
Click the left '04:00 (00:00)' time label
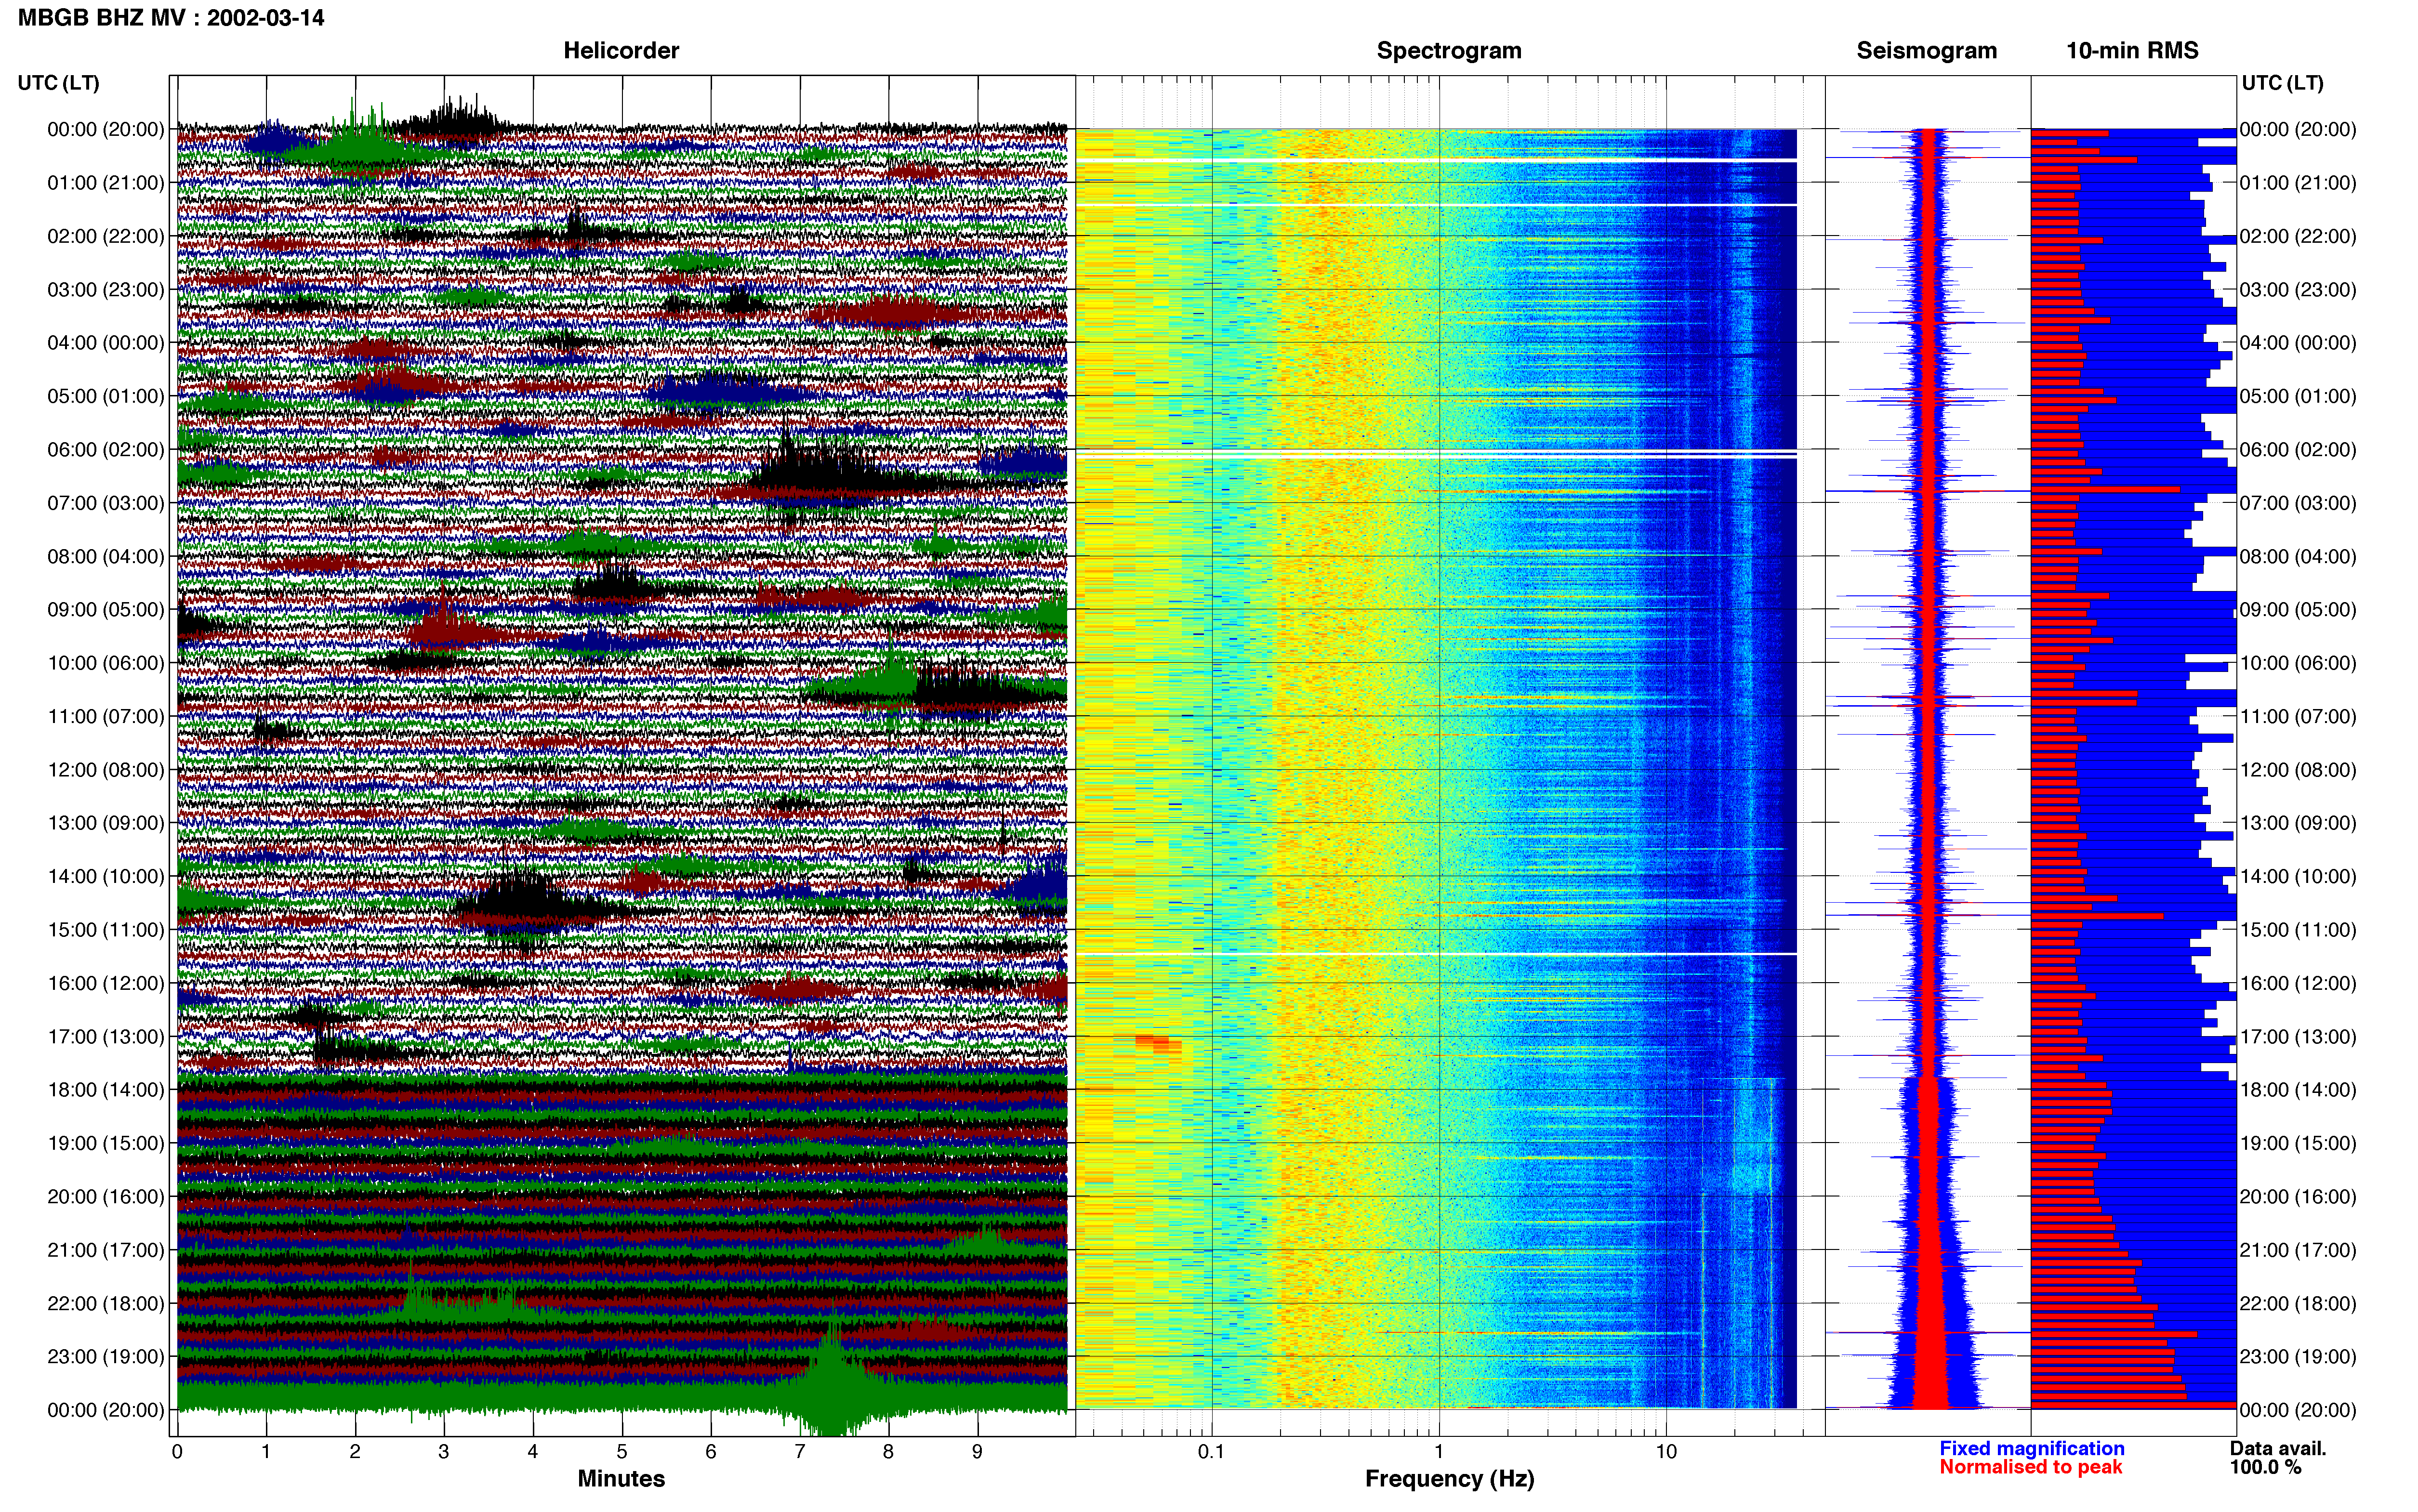106,343
